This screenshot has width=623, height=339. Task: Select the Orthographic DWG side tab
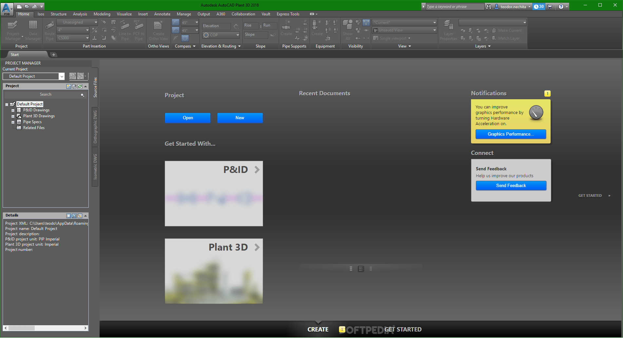pyautogui.click(x=95, y=127)
